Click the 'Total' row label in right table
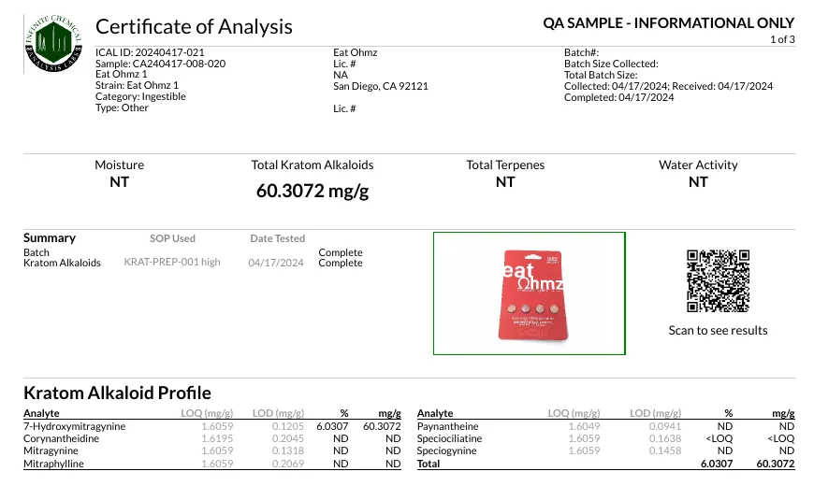 [429, 464]
